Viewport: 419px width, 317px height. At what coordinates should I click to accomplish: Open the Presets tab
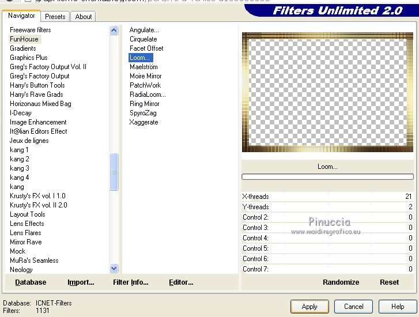(55, 17)
